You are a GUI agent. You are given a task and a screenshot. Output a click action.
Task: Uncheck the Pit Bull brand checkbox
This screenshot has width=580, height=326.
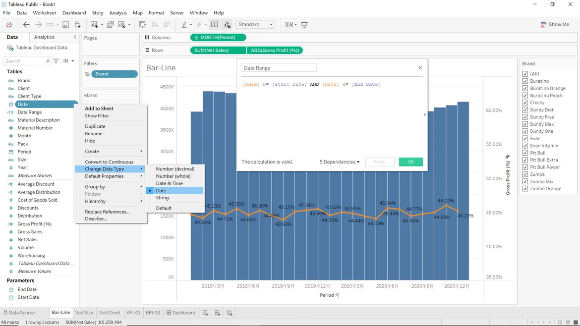tap(525, 153)
